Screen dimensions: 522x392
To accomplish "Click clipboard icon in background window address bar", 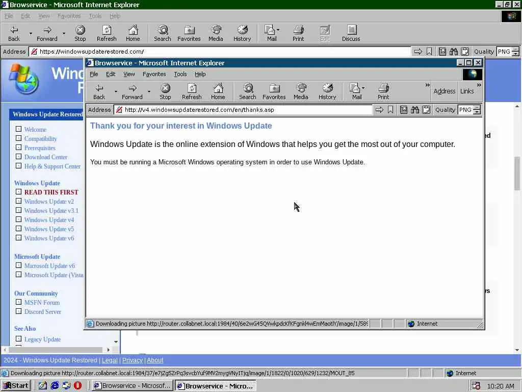I will pos(465,52).
